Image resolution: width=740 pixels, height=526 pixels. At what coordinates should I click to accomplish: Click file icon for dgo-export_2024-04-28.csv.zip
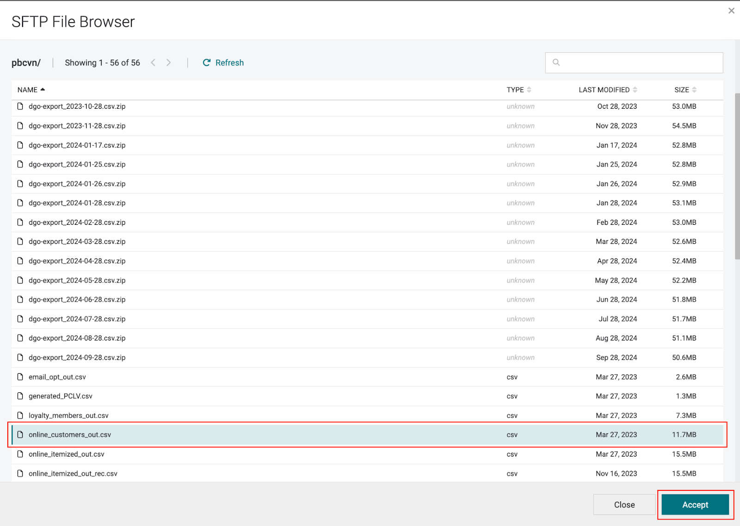[20, 261]
